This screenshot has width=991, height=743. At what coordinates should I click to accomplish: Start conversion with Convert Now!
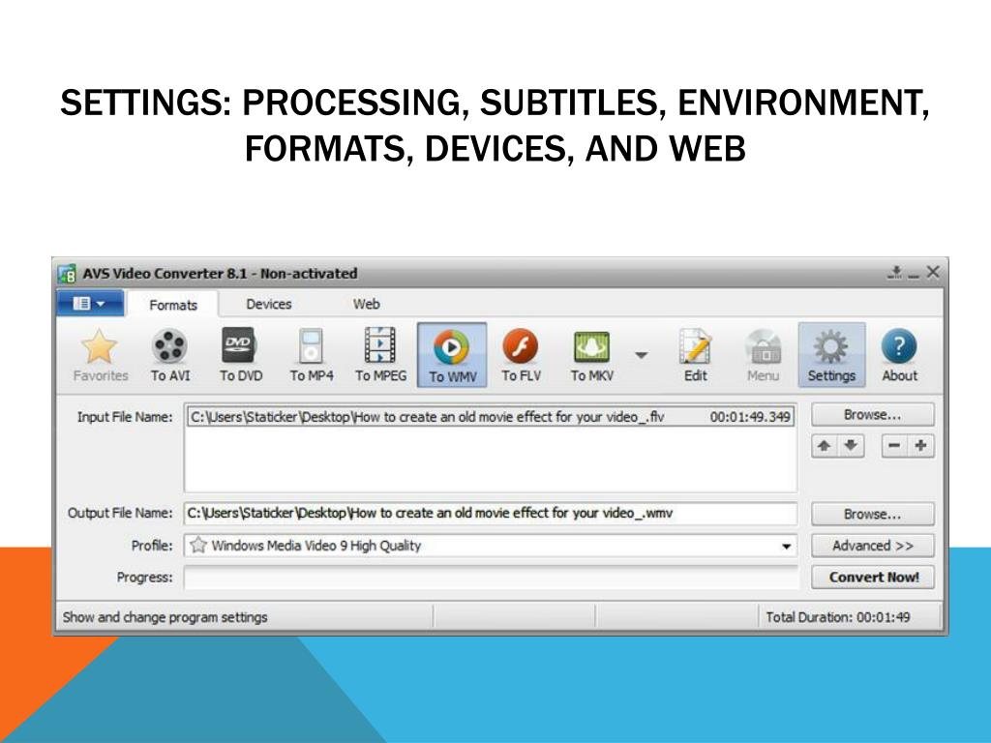[x=872, y=577]
